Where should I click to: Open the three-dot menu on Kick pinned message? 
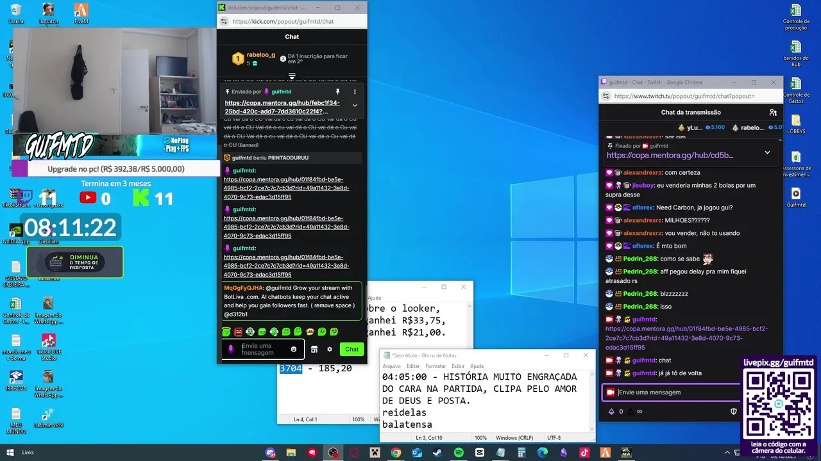pos(355,92)
